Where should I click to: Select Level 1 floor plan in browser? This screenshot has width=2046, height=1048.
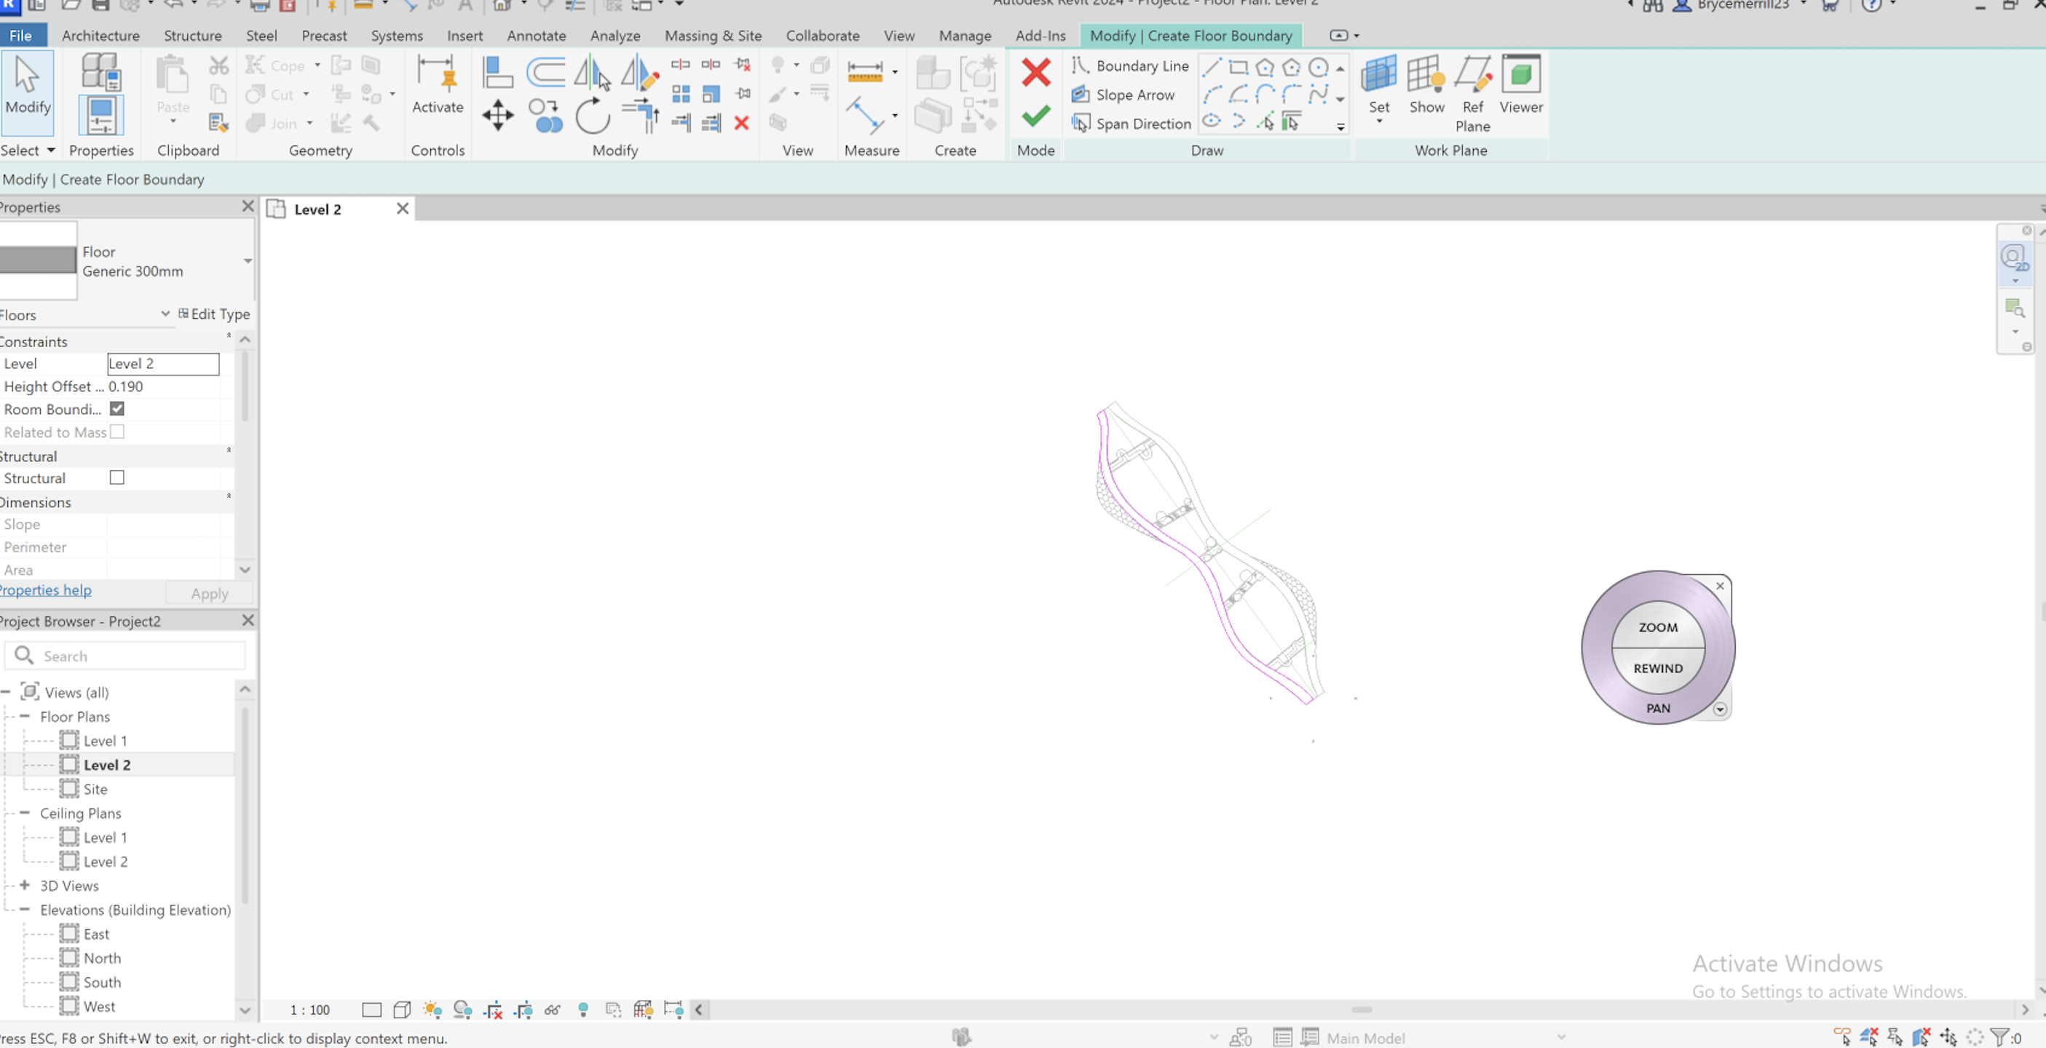pos(106,739)
